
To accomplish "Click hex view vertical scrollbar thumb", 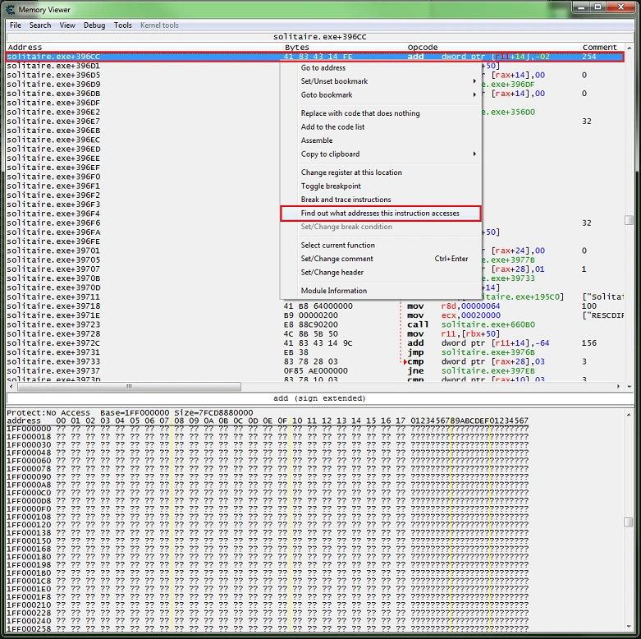I will tap(630, 522).
